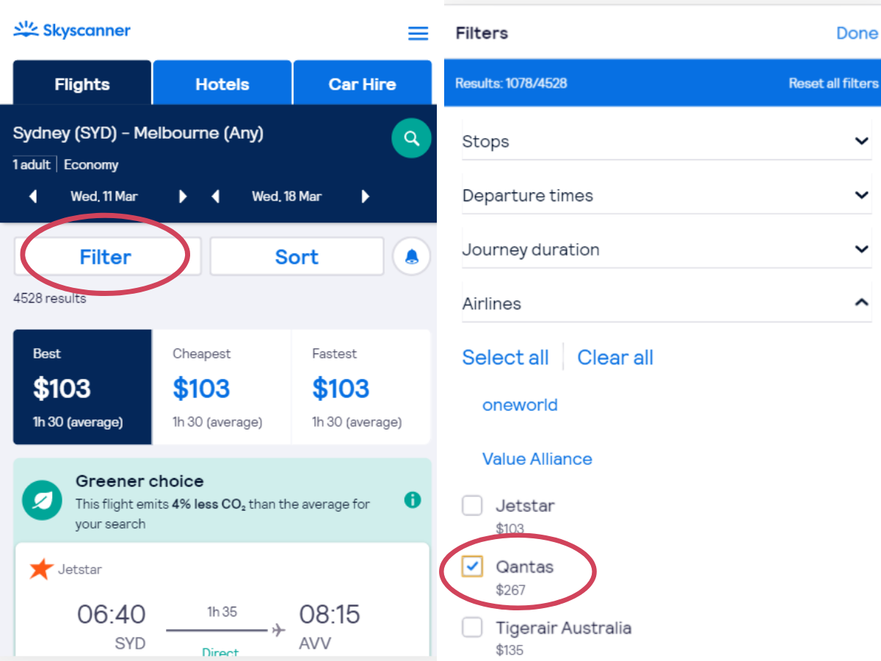This screenshot has width=881, height=661.
Task: Select the Cheapest $103 sorting option
Action: 222,387
